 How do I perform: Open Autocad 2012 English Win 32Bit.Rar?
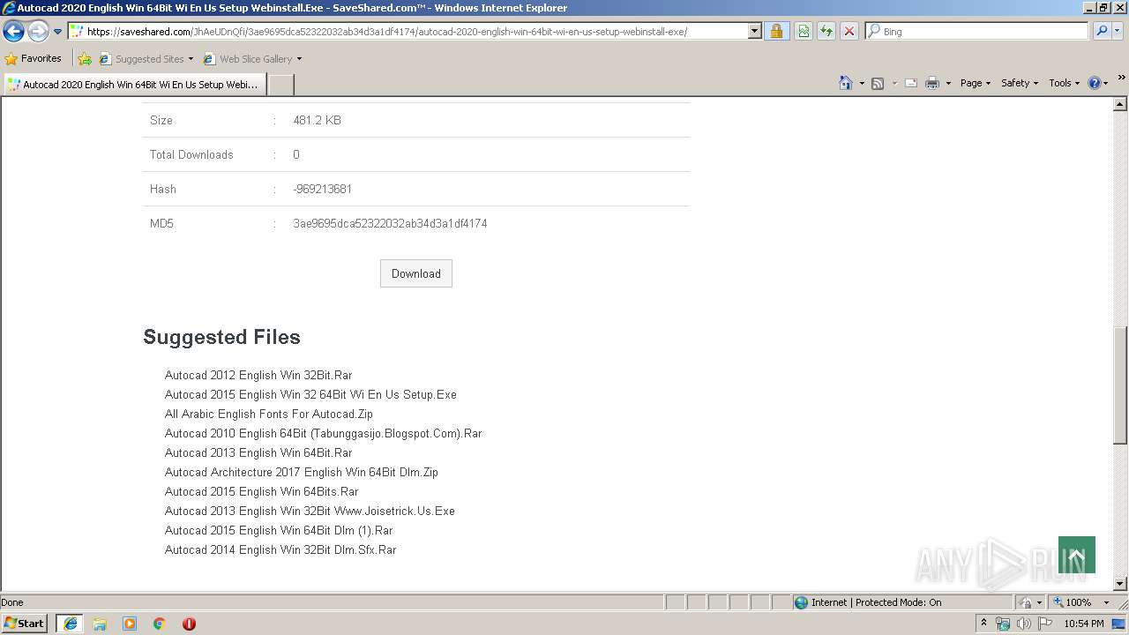[x=258, y=375]
